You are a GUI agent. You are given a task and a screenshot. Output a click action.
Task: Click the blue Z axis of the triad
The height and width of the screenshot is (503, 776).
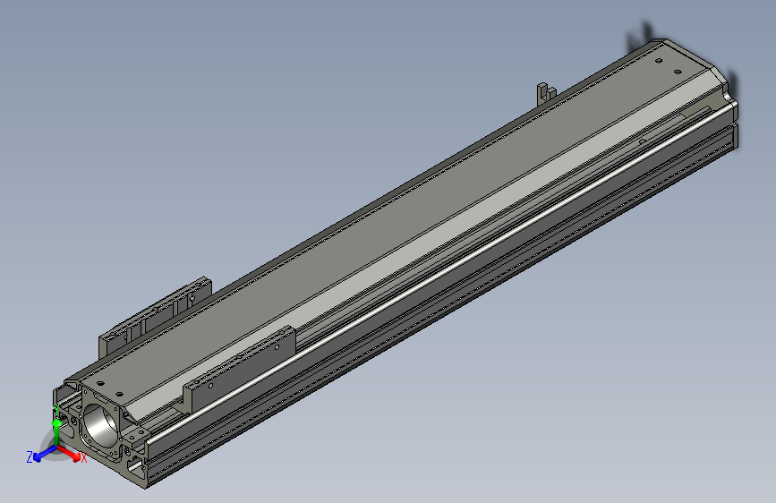(x=45, y=454)
